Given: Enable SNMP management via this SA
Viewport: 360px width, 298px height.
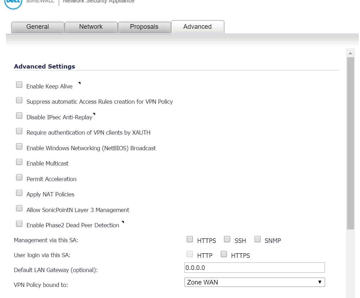Looking at the screenshot, I should (258, 239).
